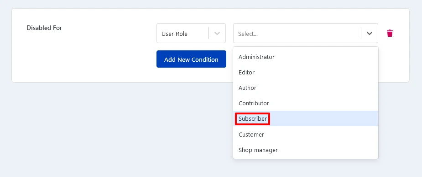Click blank space to the right of Shop manager
The height and width of the screenshot is (177, 422).
click(x=328, y=150)
